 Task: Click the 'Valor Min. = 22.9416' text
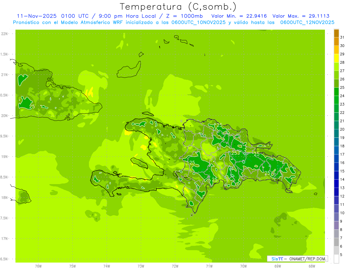(239, 16)
